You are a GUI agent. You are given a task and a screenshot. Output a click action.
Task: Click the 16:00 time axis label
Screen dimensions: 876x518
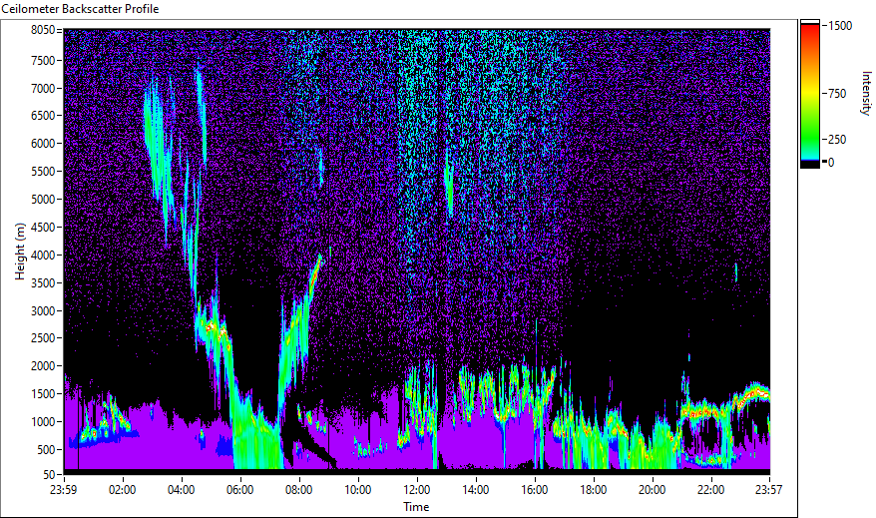535,490
